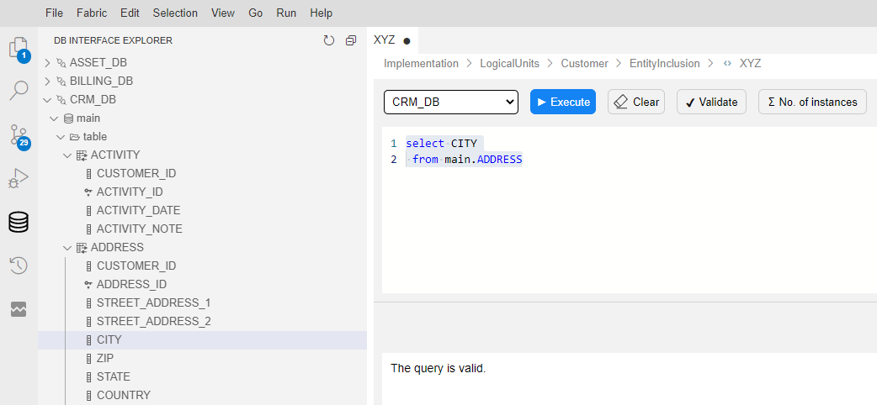Select the ZIP column in ADDRESS table
The height and width of the screenshot is (405, 877).
click(106, 358)
